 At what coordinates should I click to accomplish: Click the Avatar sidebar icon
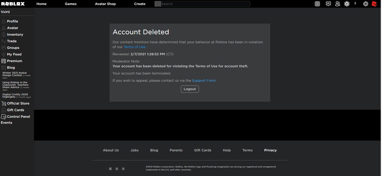pyautogui.click(x=4, y=28)
